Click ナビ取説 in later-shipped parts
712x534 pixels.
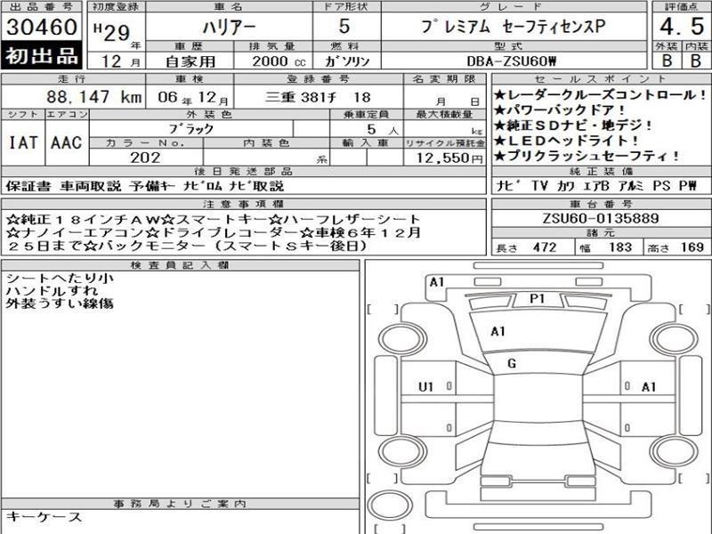click(256, 186)
